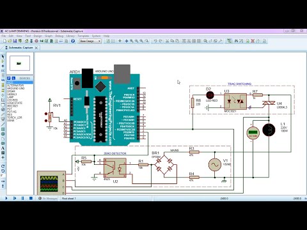Open the Graph menu
The height and width of the screenshot is (230, 307).
[49, 36]
